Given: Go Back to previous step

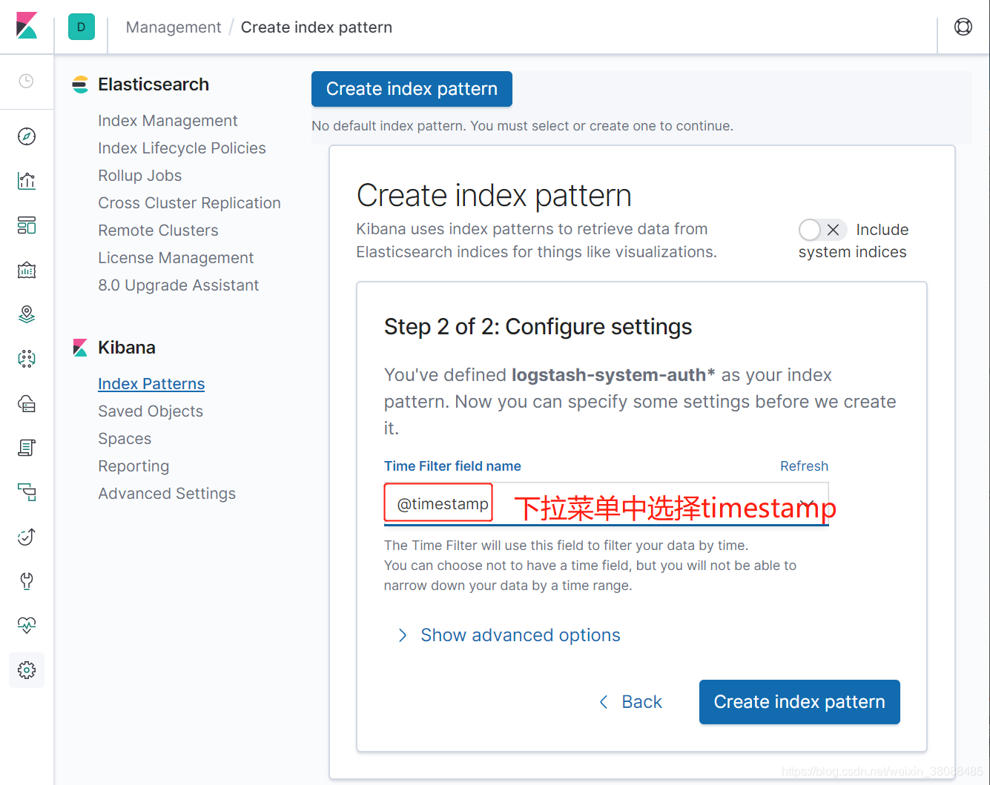Looking at the screenshot, I should pyautogui.click(x=630, y=702).
